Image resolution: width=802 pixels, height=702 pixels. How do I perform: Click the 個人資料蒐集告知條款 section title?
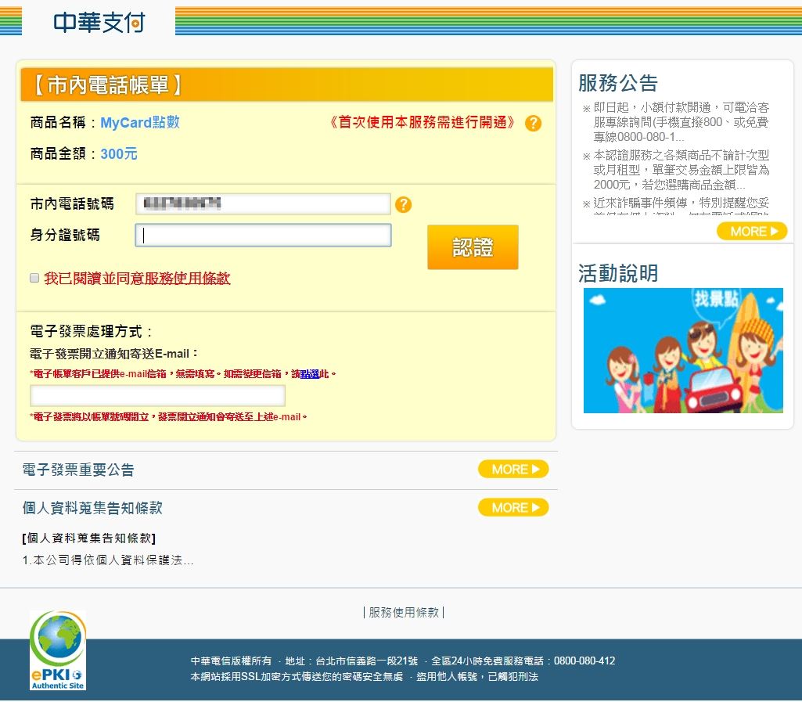point(92,508)
